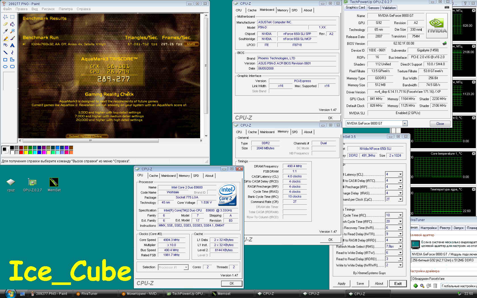Click the Windows Start orb
The width and height of the screenshot is (477, 298).
point(11,293)
